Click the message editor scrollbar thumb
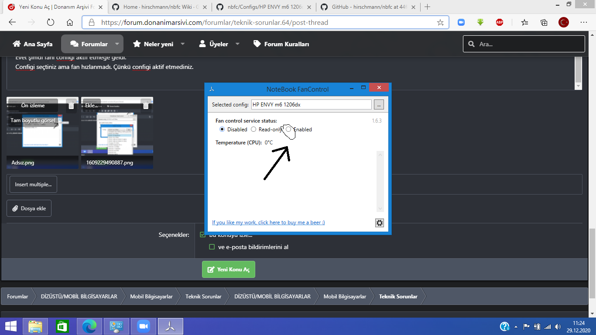 578,69
